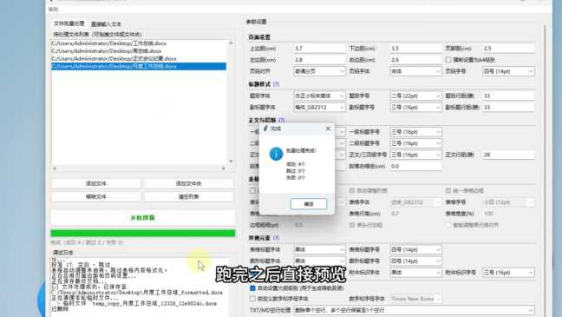Click the 右边距(cm) field showing 2.6
The width and height of the screenshot is (562, 317).
point(415,60)
